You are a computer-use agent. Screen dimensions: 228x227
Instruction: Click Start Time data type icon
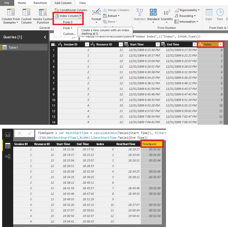click(126, 45)
